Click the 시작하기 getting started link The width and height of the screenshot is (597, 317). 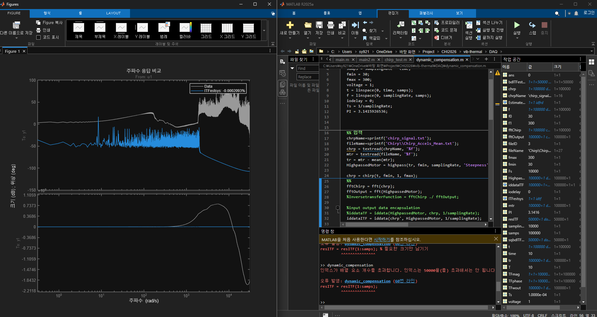point(382,240)
